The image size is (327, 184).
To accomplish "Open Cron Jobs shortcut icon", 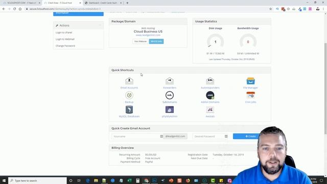I will pyautogui.click(x=250, y=95).
